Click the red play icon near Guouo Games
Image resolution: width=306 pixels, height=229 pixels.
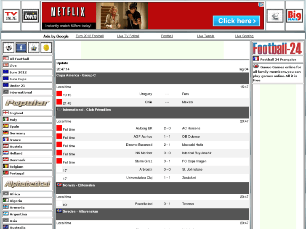point(256,66)
